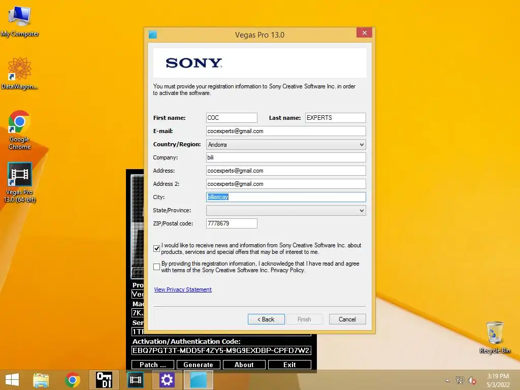
Task: Click the Address field
Action: (x=286, y=171)
